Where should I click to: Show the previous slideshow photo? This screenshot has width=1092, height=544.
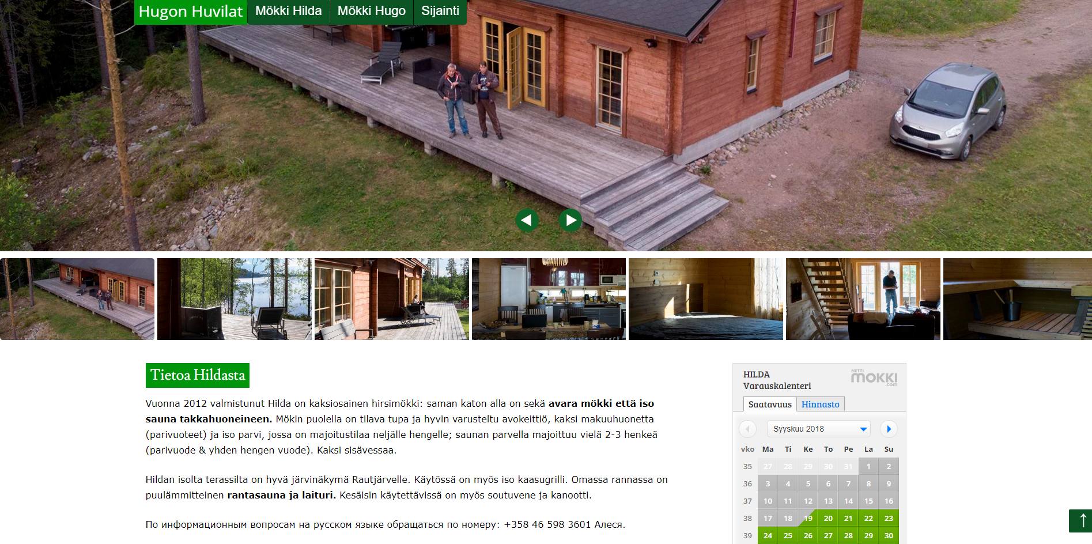click(x=527, y=220)
